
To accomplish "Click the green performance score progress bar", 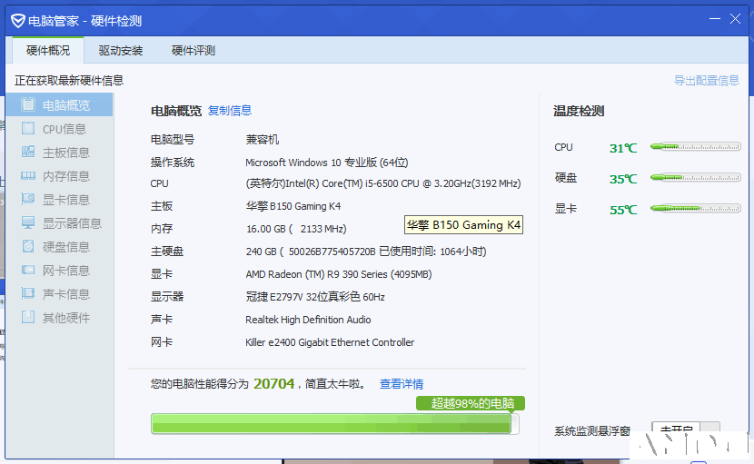I will (334, 424).
